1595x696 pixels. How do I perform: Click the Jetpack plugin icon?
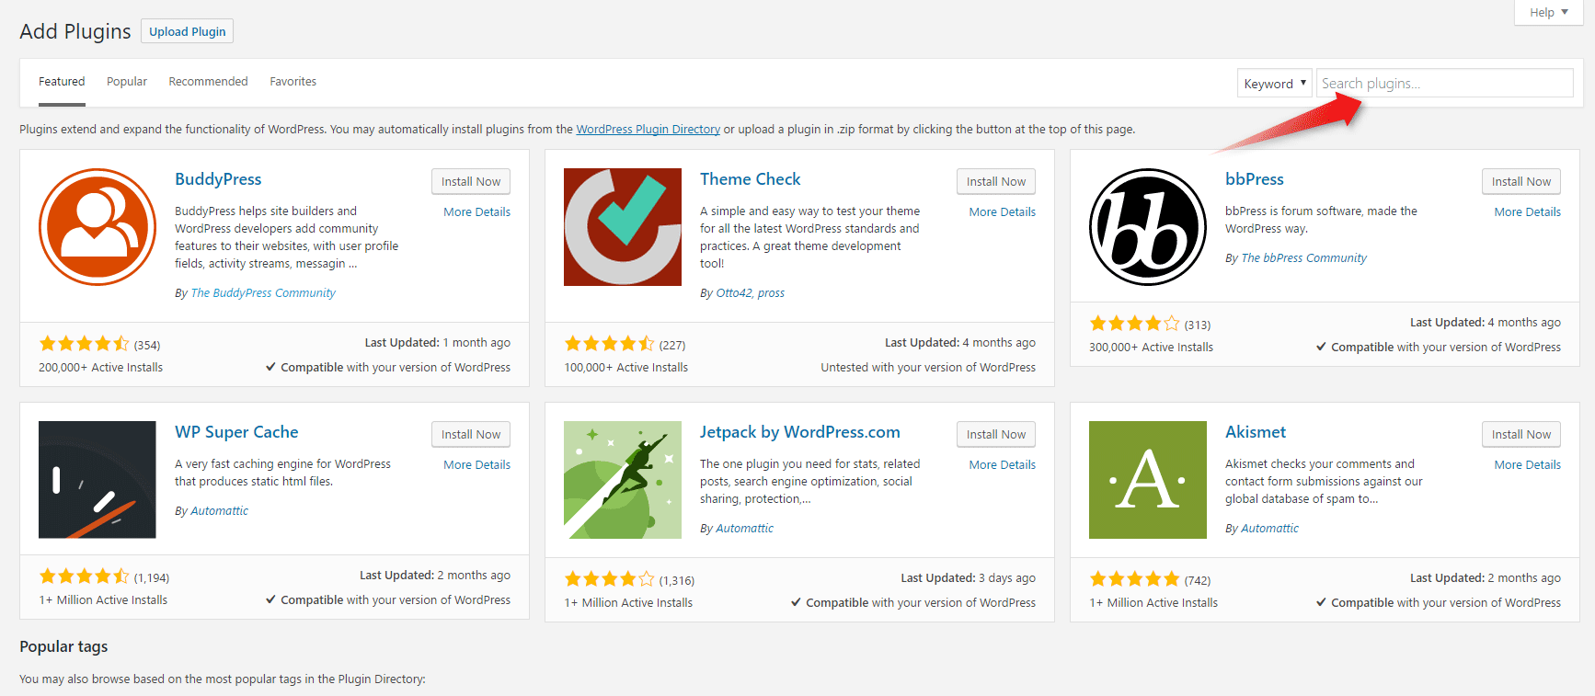pyautogui.click(x=623, y=480)
